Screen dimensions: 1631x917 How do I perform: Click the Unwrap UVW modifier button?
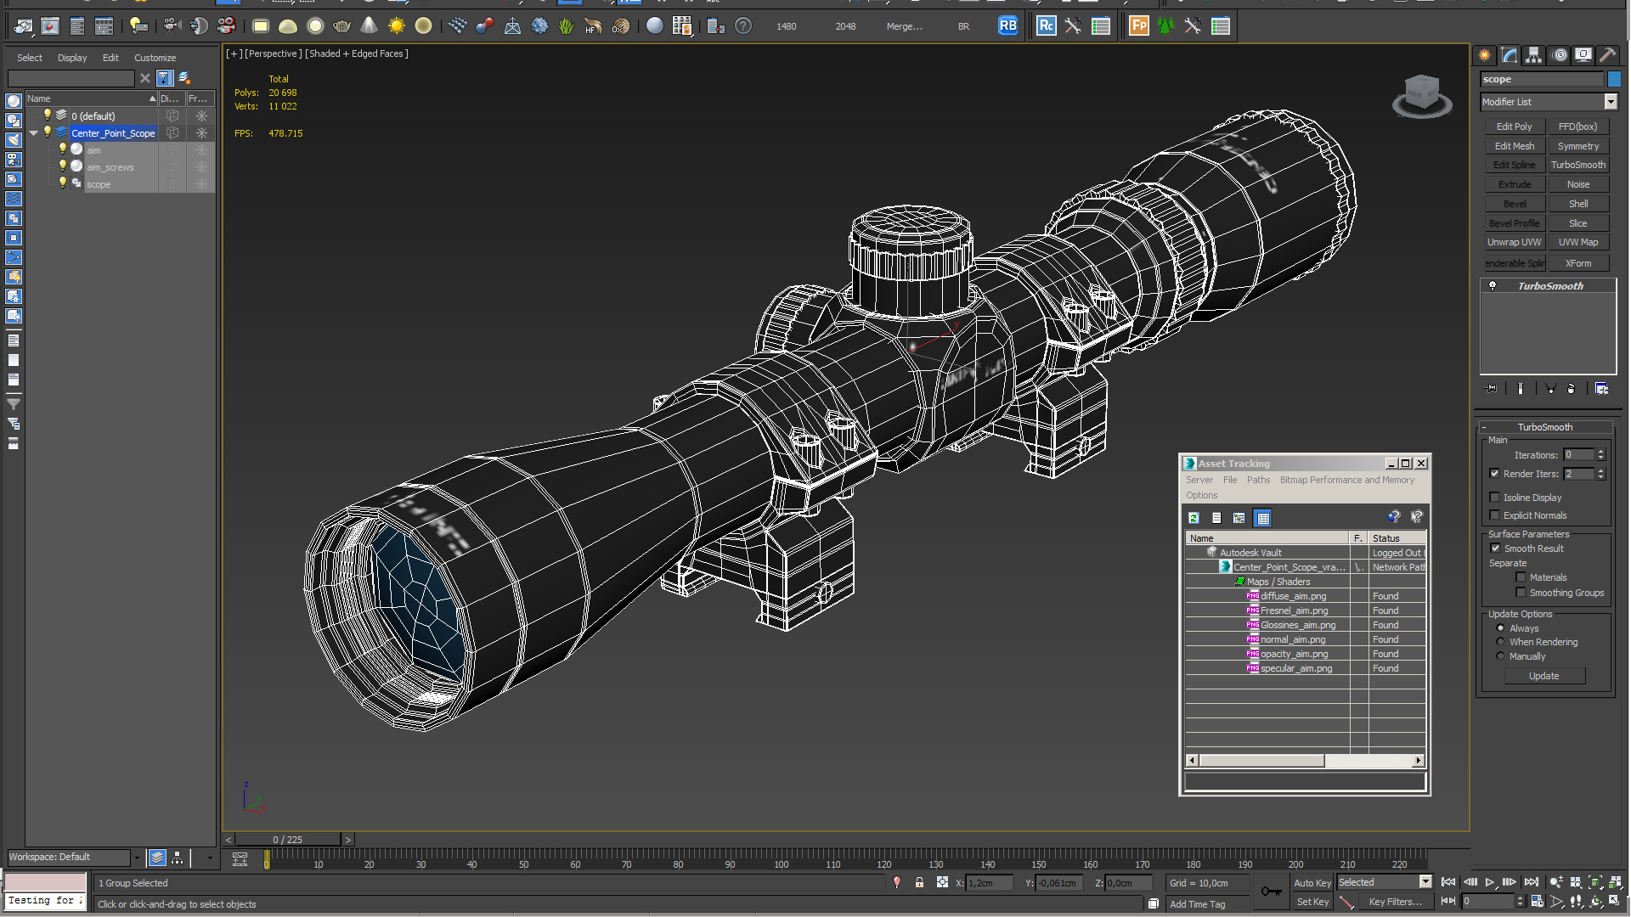coord(1514,242)
